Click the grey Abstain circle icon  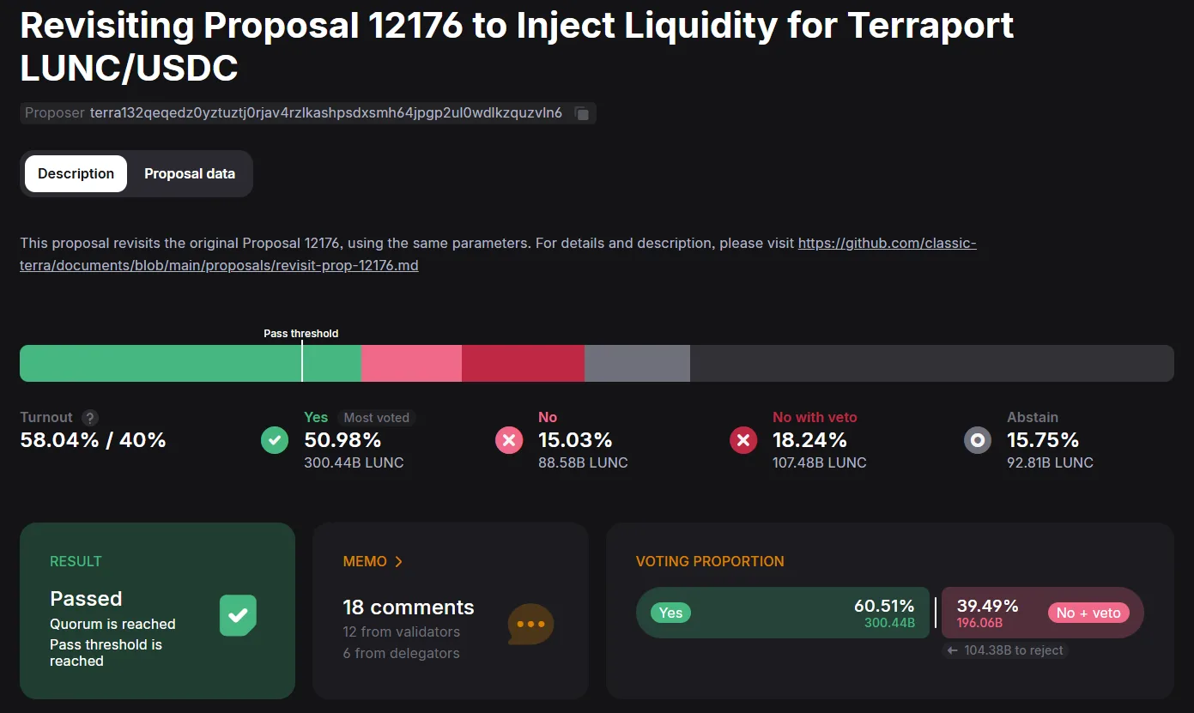point(978,440)
